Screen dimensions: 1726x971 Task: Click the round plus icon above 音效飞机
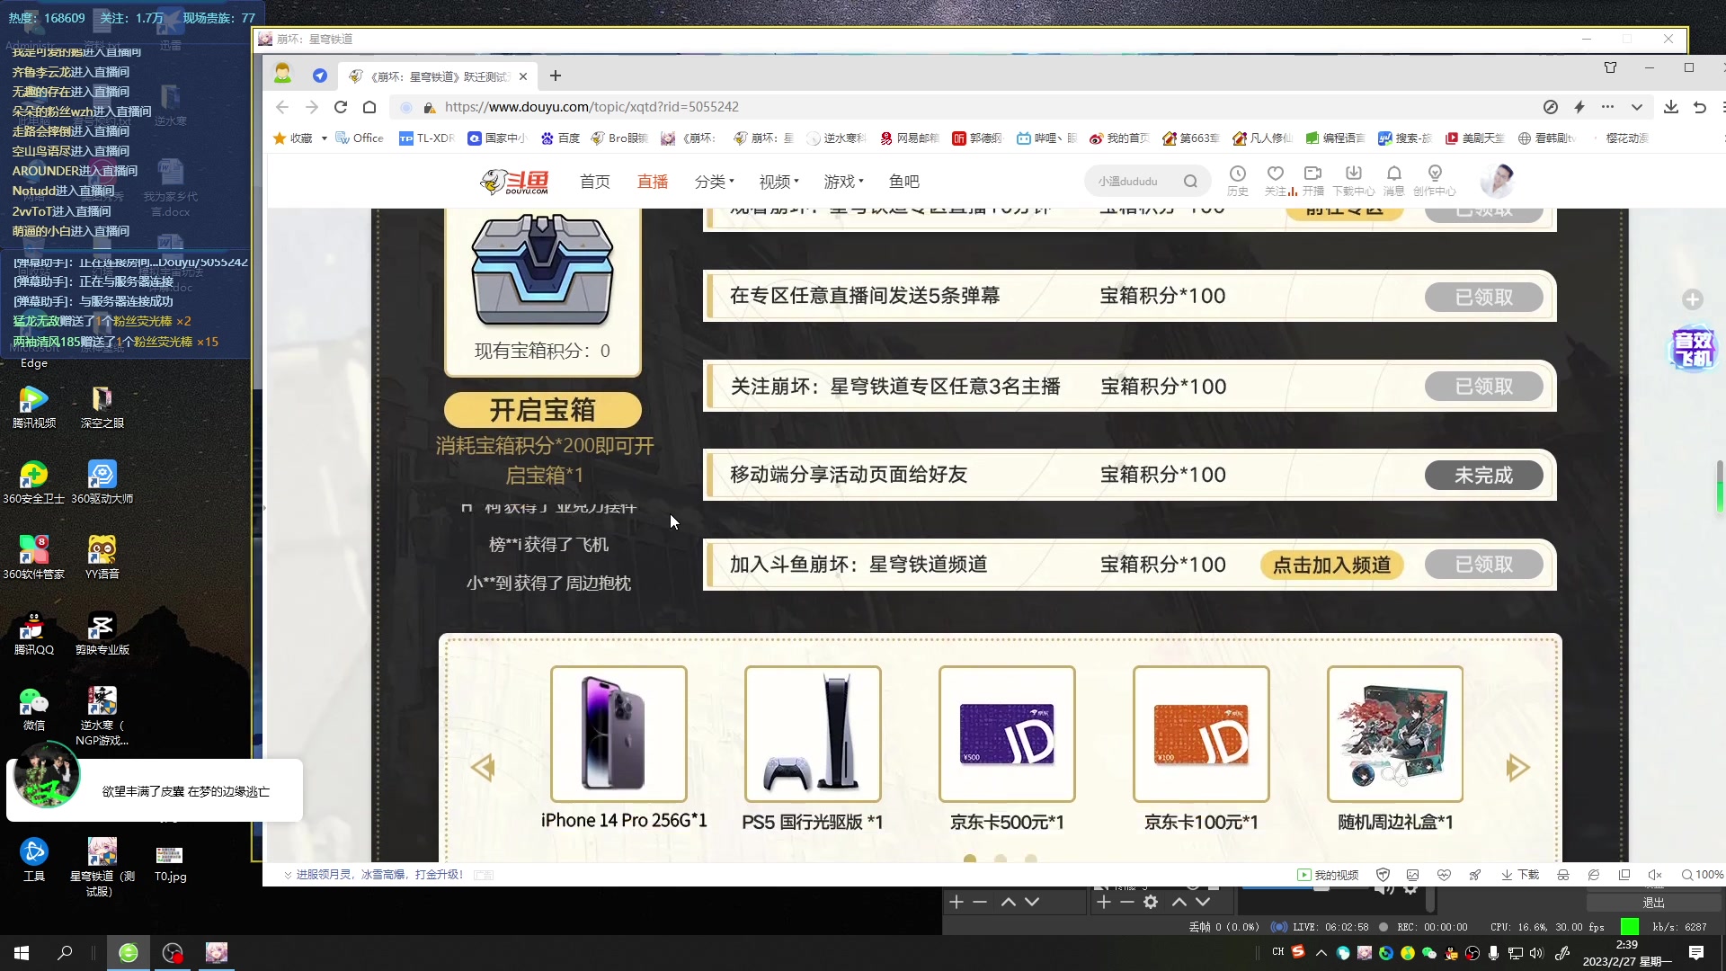tap(1693, 299)
